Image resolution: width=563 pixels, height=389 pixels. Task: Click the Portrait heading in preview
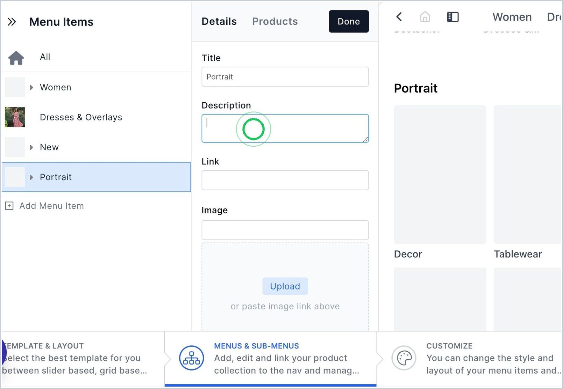click(x=416, y=88)
